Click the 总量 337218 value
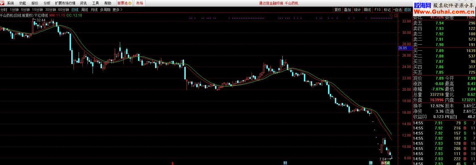This screenshot has height=165, width=476. pos(437,95)
